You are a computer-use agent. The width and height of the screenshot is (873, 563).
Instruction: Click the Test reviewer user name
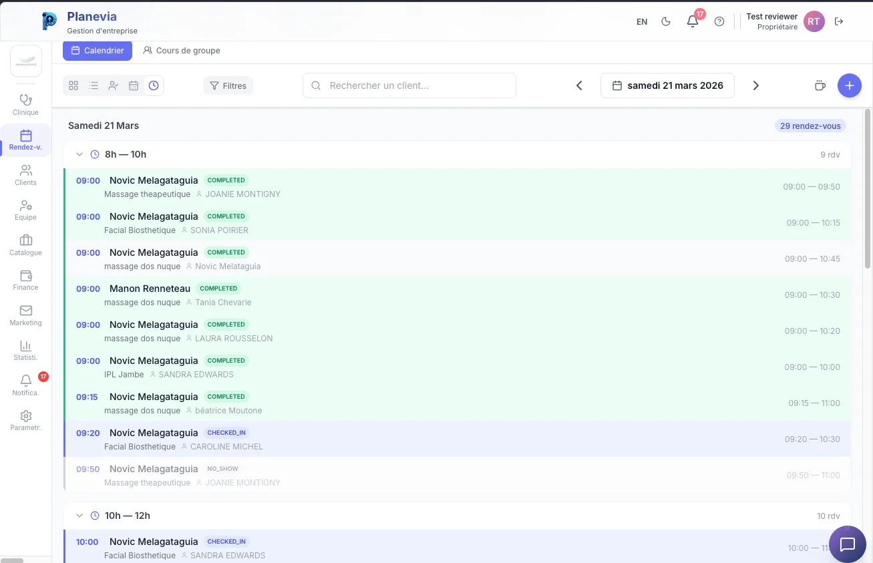[x=771, y=16]
